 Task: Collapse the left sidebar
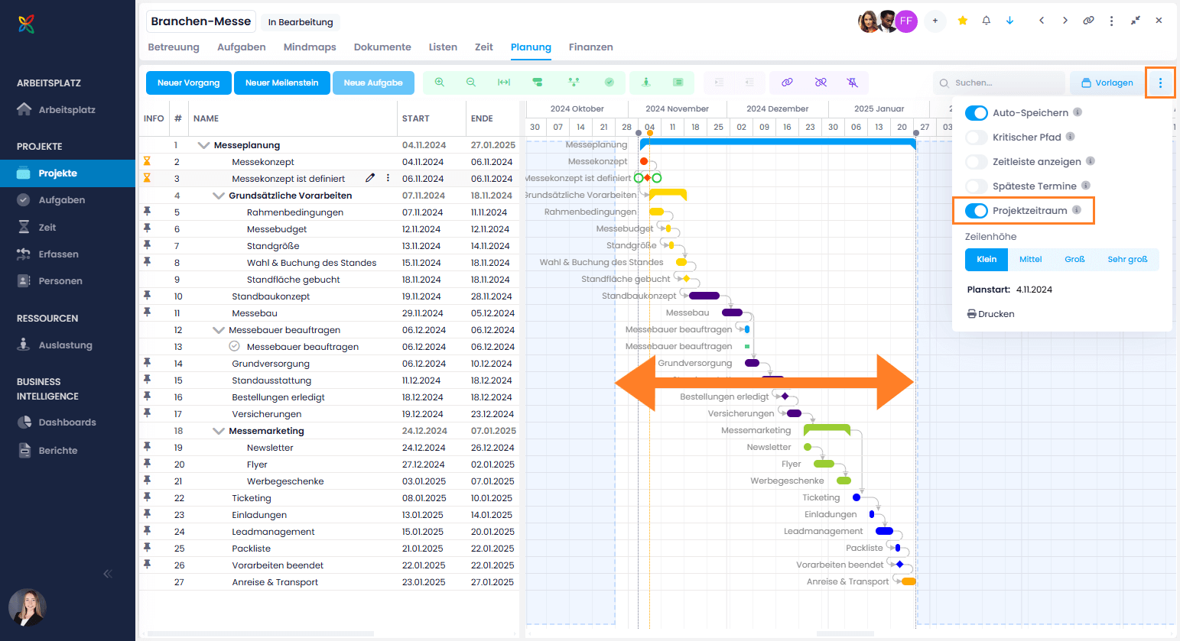(x=108, y=574)
